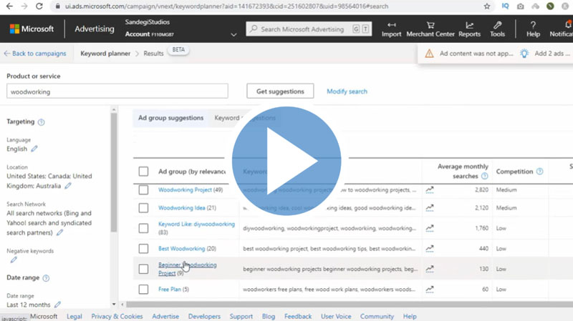Bookmark the page with the star icon

pos(487,6)
